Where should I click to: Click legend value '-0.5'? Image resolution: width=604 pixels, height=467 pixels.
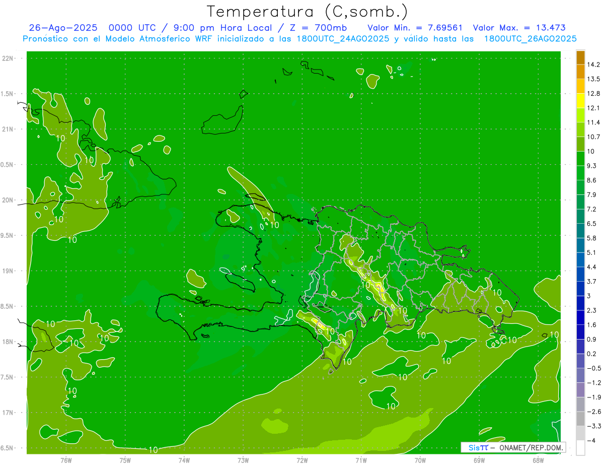click(x=593, y=368)
